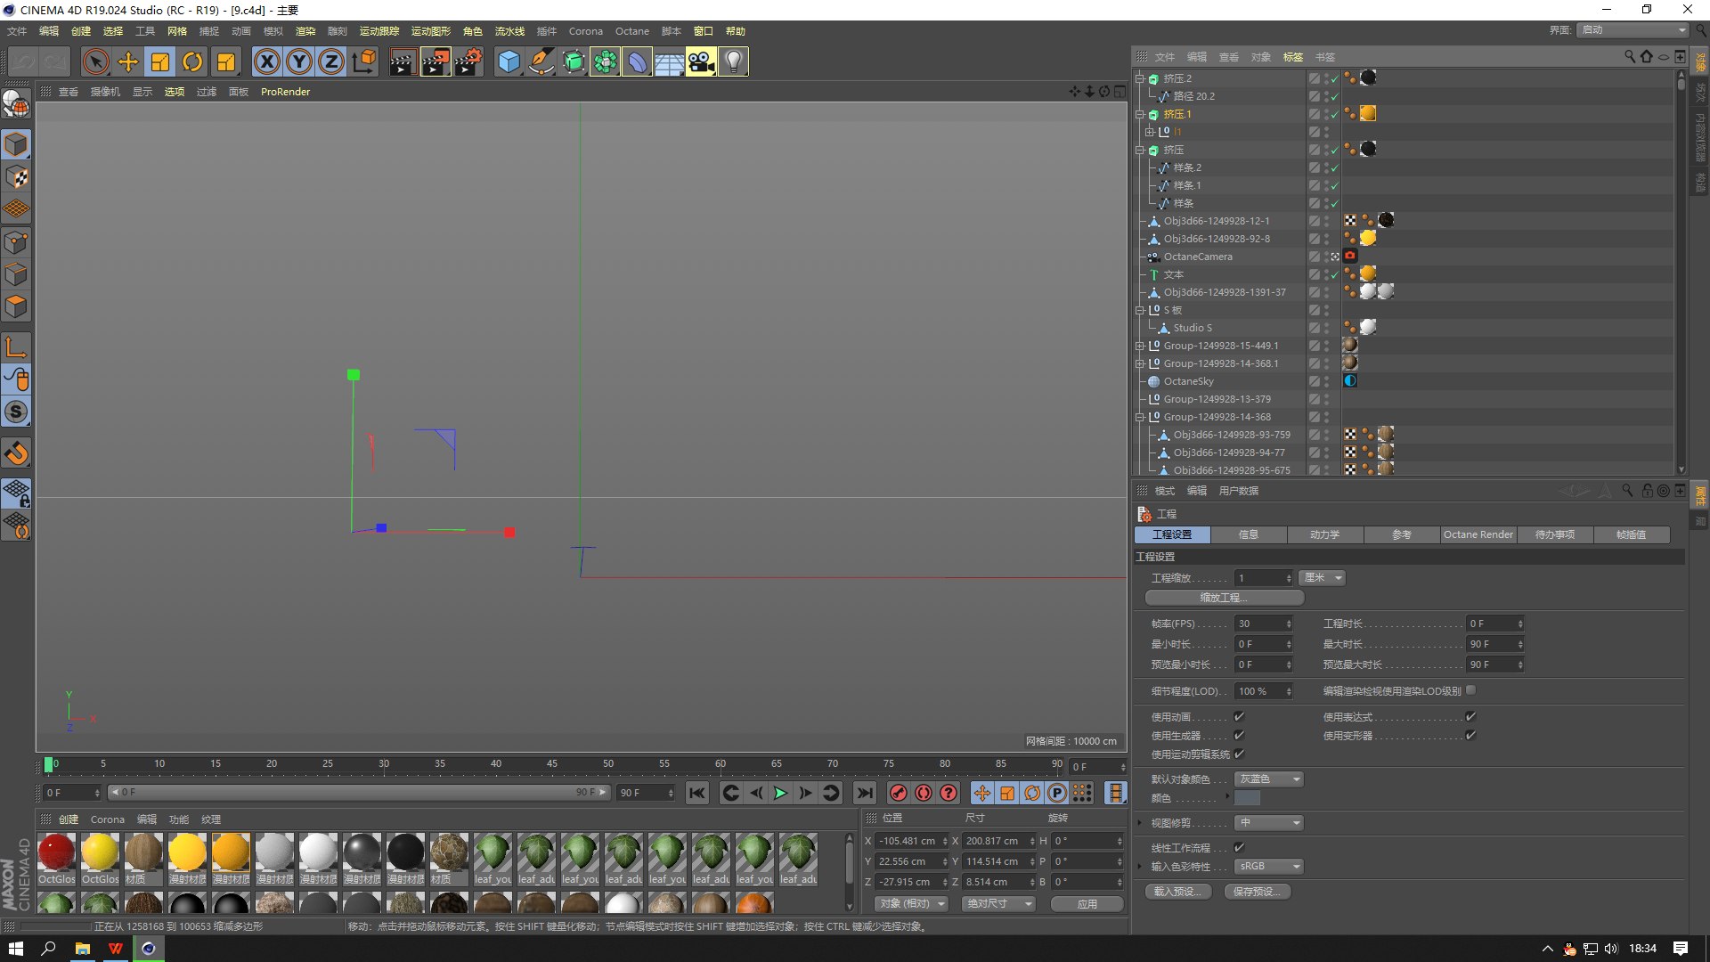
Task: Toggle the Snap icon
Action: [17, 453]
